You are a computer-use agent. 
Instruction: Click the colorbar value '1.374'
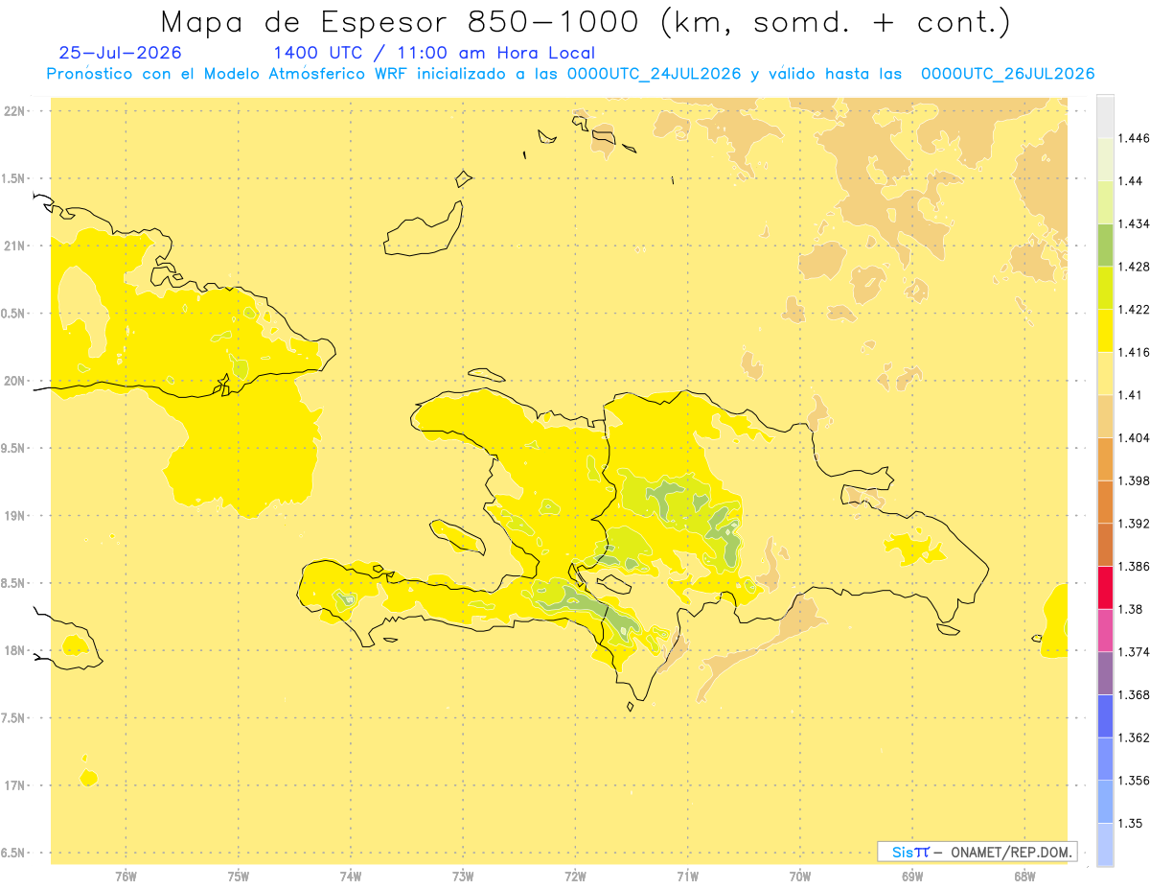1134,652
